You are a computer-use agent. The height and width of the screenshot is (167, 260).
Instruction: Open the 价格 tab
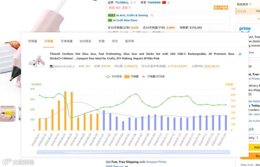pyautogui.click(x=101, y=41)
